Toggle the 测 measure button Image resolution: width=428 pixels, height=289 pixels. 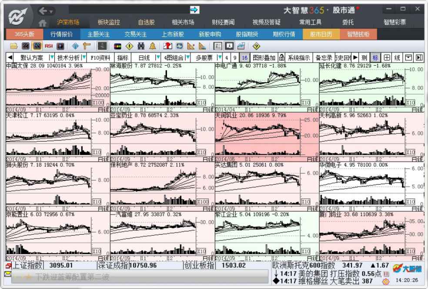point(364,57)
